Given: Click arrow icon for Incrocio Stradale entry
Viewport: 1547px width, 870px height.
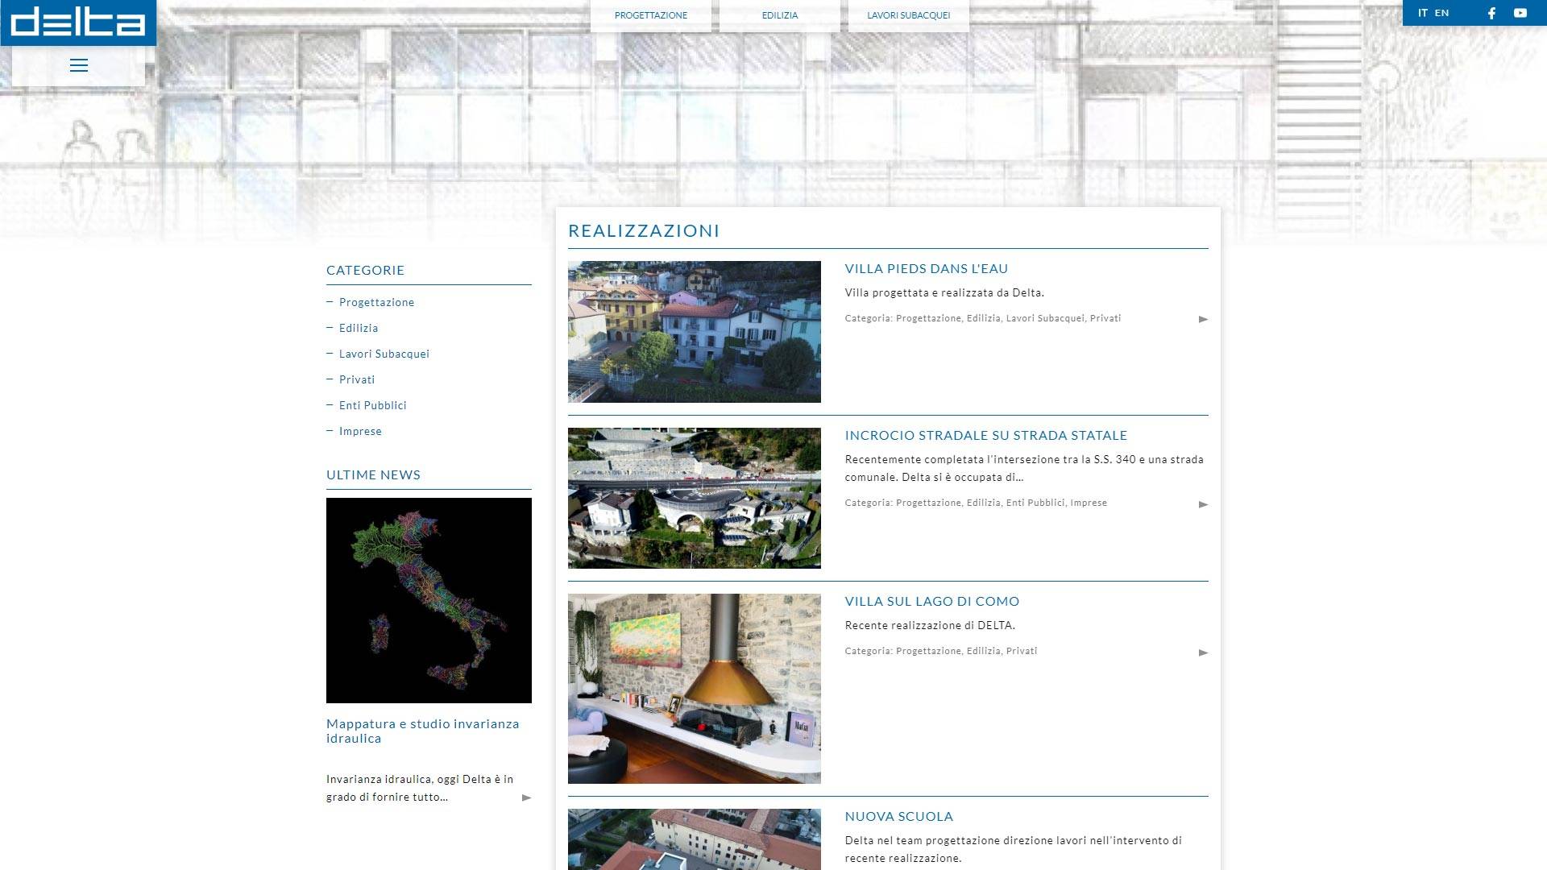Looking at the screenshot, I should coord(1203,504).
